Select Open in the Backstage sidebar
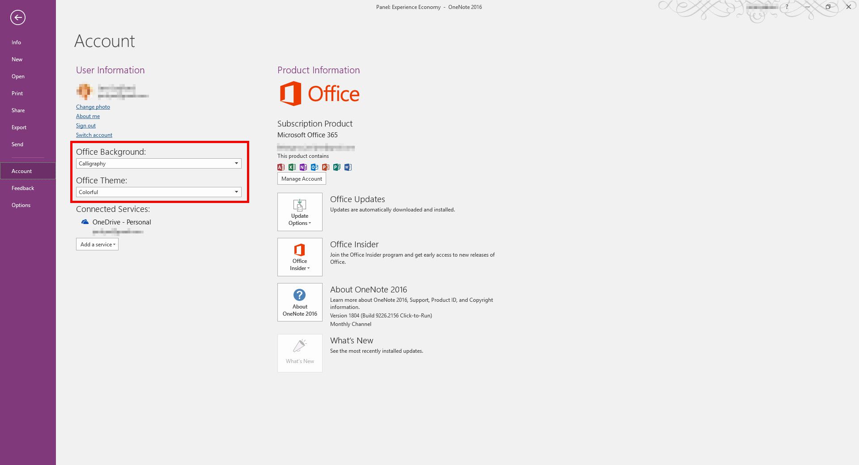The width and height of the screenshot is (859, 465). 28,76
